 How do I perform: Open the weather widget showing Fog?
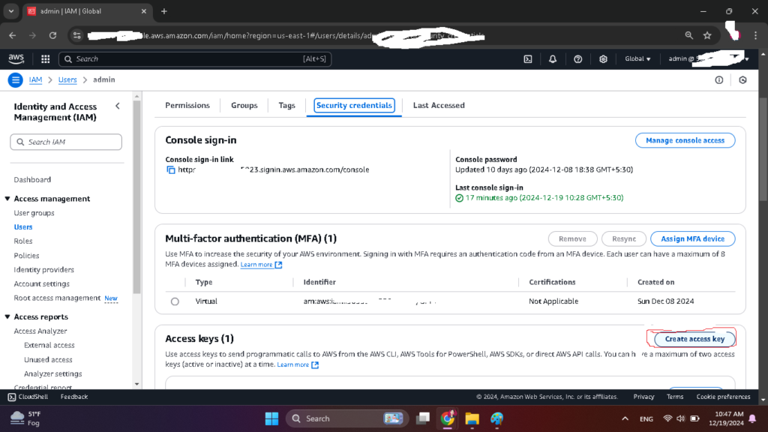27,418
